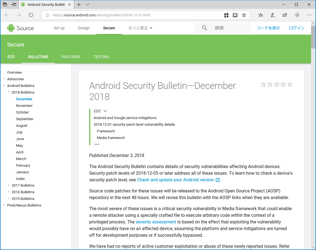
Task: Open the severity assessment link
Action: point(156,222)
